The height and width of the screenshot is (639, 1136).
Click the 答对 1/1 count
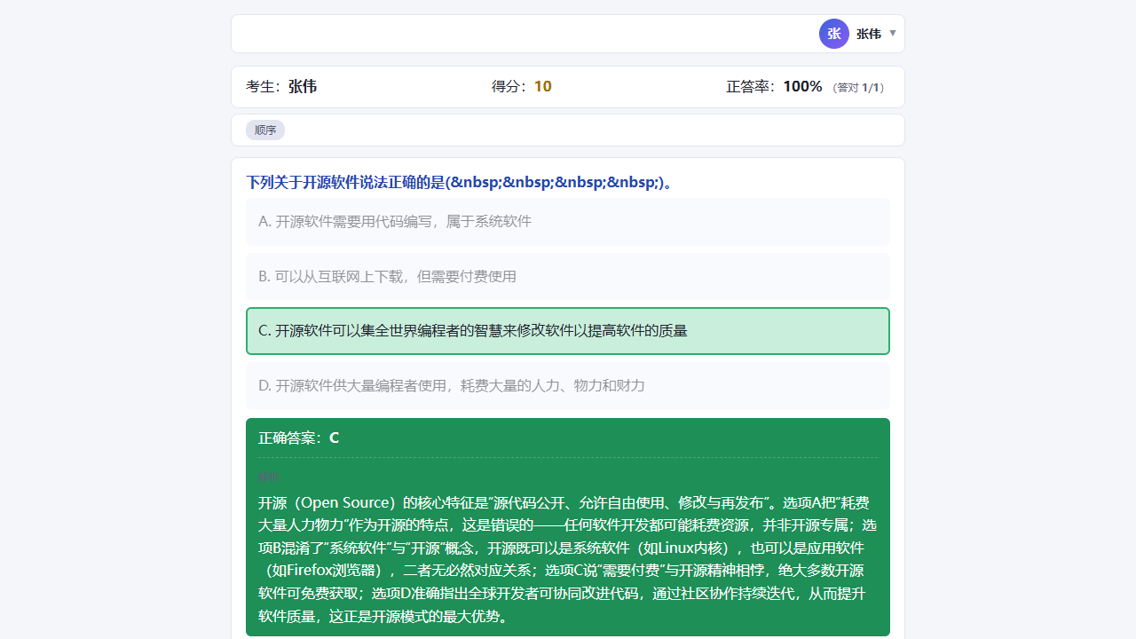[857, 88]
